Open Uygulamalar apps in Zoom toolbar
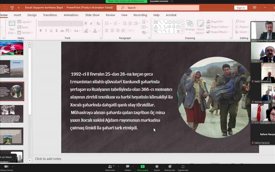Viewport: 275px width, 172px height. (x=183, y=167)
